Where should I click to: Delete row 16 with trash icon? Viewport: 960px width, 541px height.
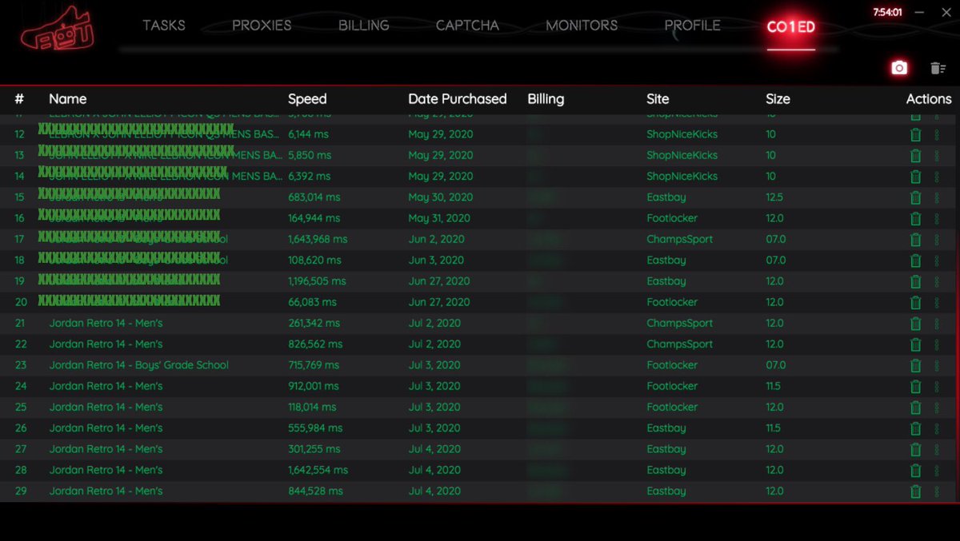coord(916,218)
